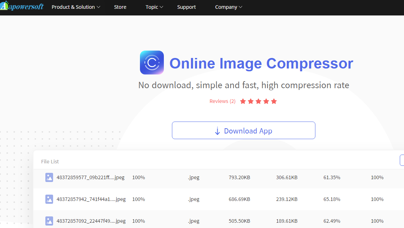The height and width of the screenshot is (228, 404).
Task: Expand the Company dropdown menu
Action: [229, 7]
